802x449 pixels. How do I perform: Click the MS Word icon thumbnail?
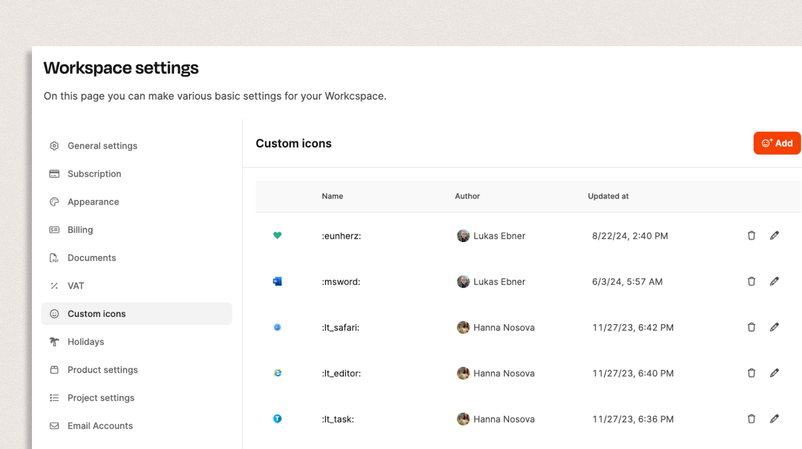(278, 281)
